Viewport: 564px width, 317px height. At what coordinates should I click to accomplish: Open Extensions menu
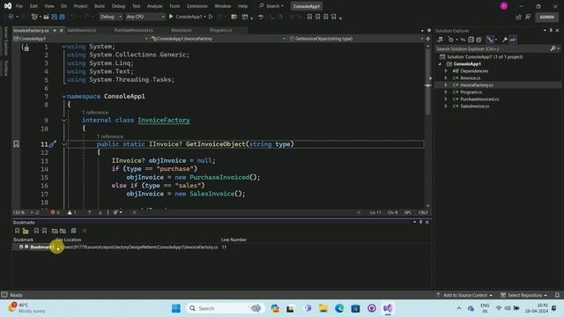pos(197,6)
